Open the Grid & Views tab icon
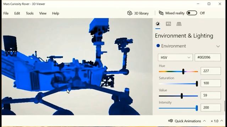 pyautogui.click(x=179, y=24)
